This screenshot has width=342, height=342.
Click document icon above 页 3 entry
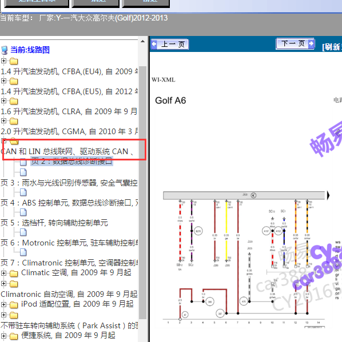coord(23,172)
